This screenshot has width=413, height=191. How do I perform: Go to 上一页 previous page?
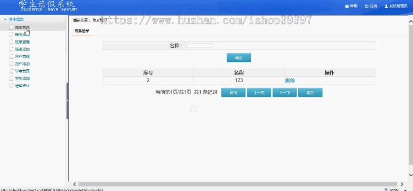click(259, 92)
